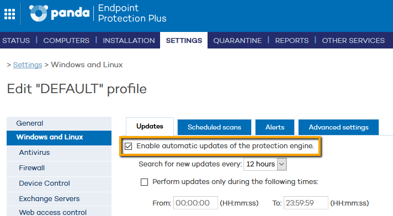Enable perform updates only during following times
Viewport: 393px width, 216px height.
(x=145, y=182)
